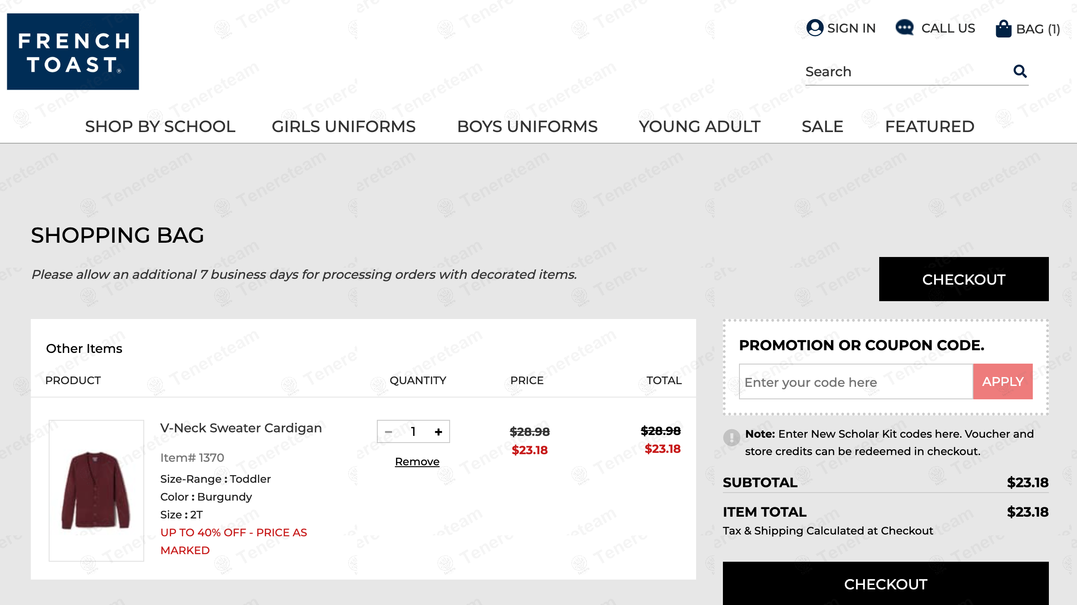Click the Sign In user icon
This screenshot has height=605, width=1077.
point(814,28)
